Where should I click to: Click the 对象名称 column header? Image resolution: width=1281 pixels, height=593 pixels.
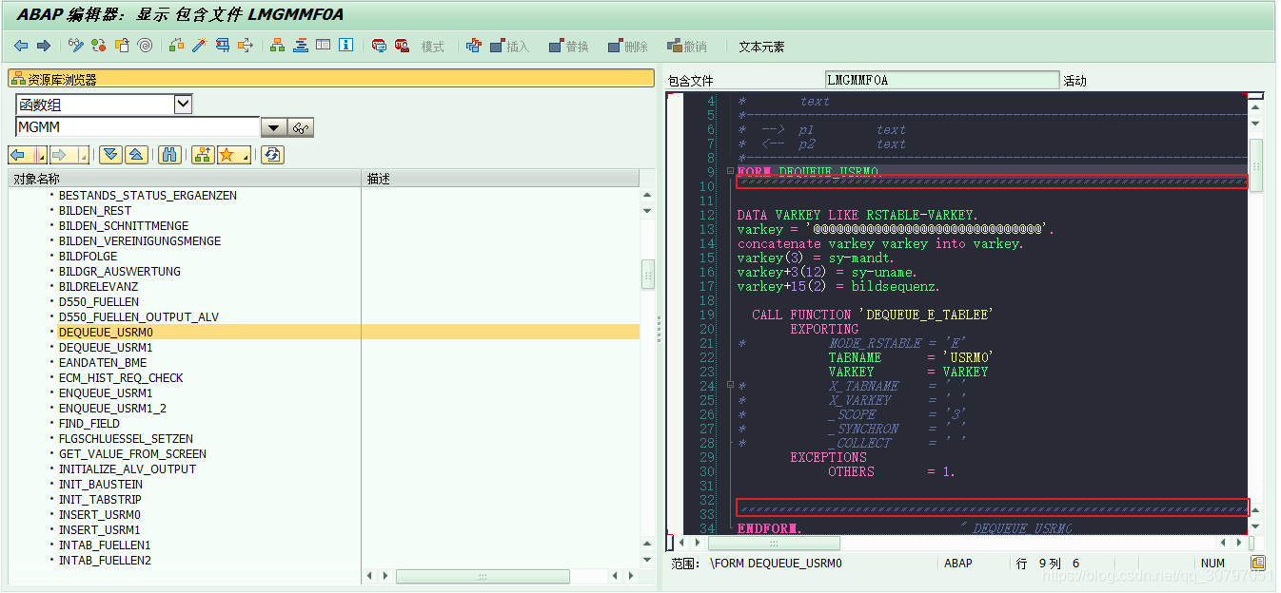(x=185, y=179)
